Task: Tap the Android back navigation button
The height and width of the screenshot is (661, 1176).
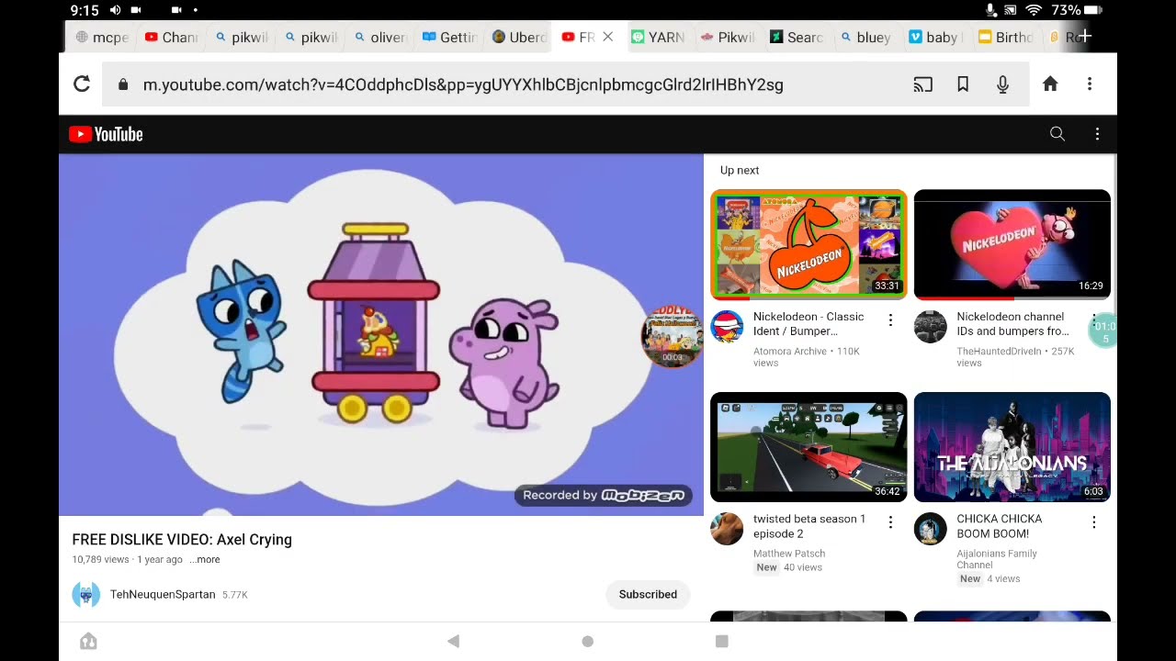Action: pyautogui.click(x=453, y=642)
